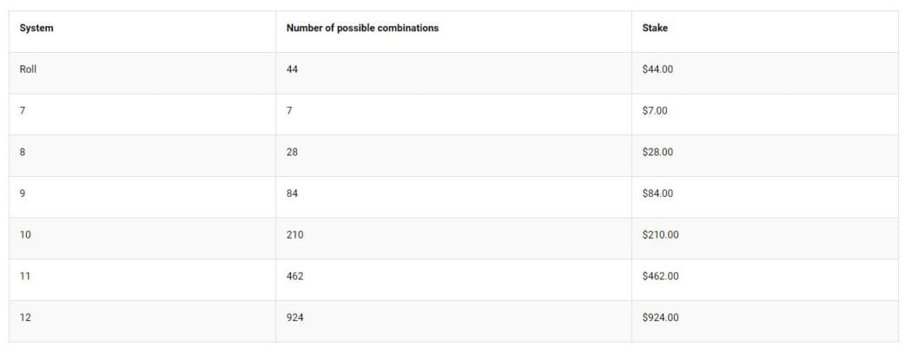905x353 pixels.
Task: Select the Roll system cell
Action: 29,69
